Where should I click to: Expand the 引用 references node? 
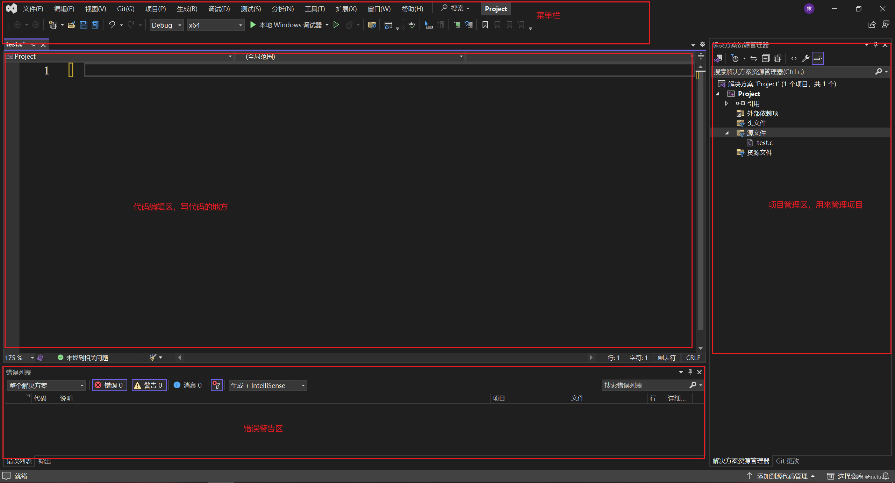726,103
